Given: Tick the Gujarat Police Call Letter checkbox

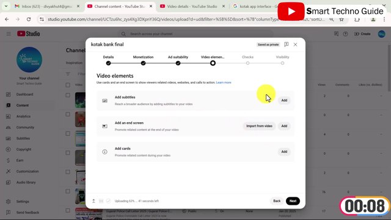Looking at the screenshot, I should click(x=68, y=210).
